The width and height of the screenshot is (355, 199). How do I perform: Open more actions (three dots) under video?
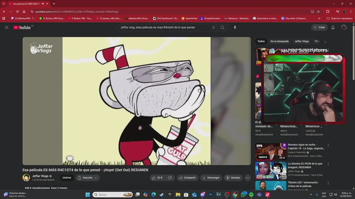point(248,178)
